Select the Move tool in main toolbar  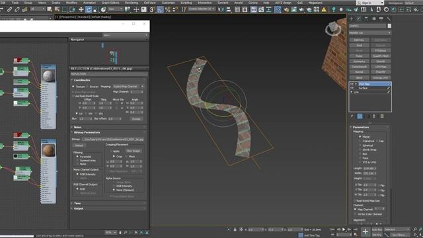[81, 10]
